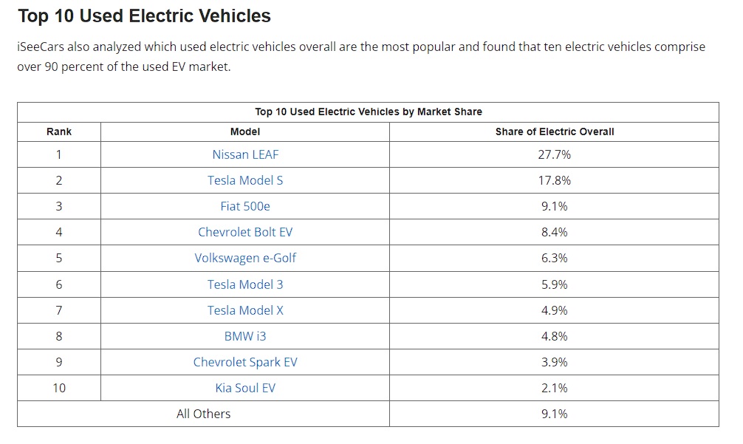This screenshot has height=444, width=743.
Task: Open the Tesla Model S link
Action: pos(245,180)
